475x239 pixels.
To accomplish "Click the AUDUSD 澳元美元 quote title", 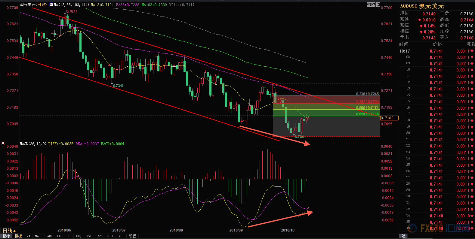I will pos(422,6).
